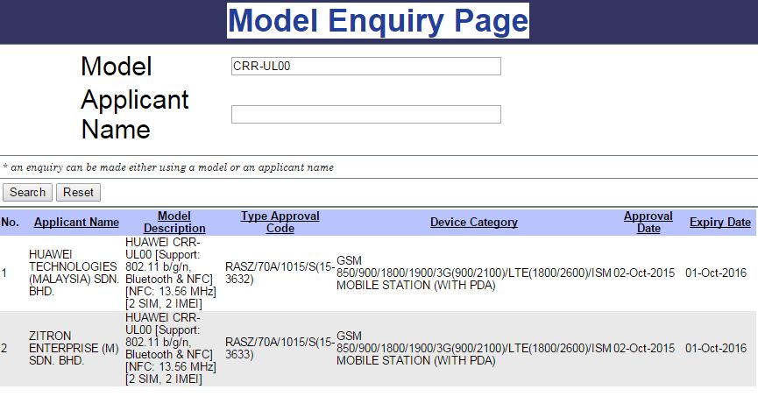Select the Huawei Technologies (Malaysia) applicant cell
This screenshot has height=411, width=758.
[73, 273]
